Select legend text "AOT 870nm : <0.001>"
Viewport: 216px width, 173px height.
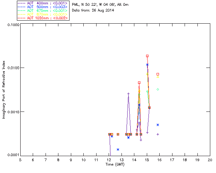pos(47,14)
